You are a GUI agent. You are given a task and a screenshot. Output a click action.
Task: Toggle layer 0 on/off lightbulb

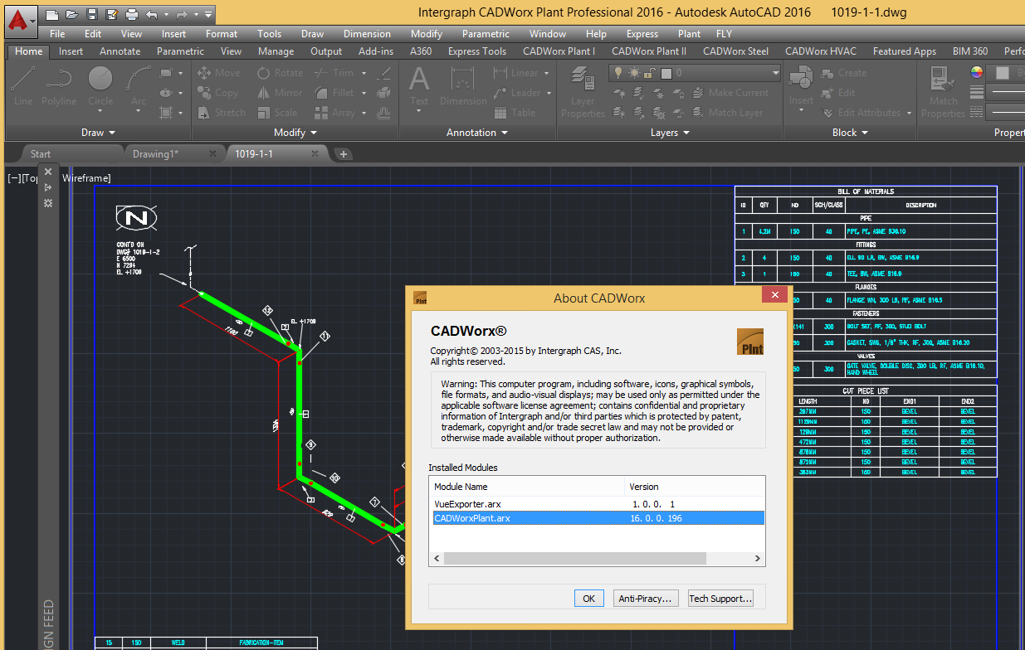(618, 73)
